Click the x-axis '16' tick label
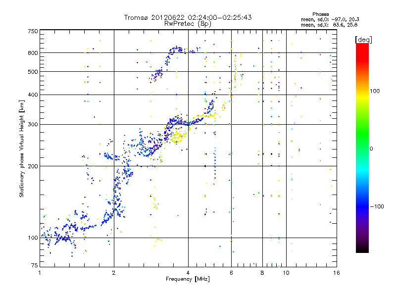This screenshot has width=396, height=297. tap(337, 273)
